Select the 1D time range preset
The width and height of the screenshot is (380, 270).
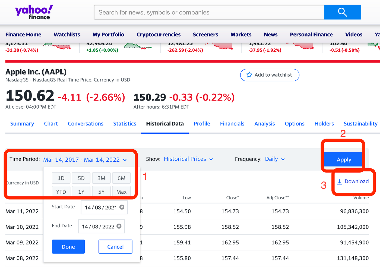[x=61, y=178]
